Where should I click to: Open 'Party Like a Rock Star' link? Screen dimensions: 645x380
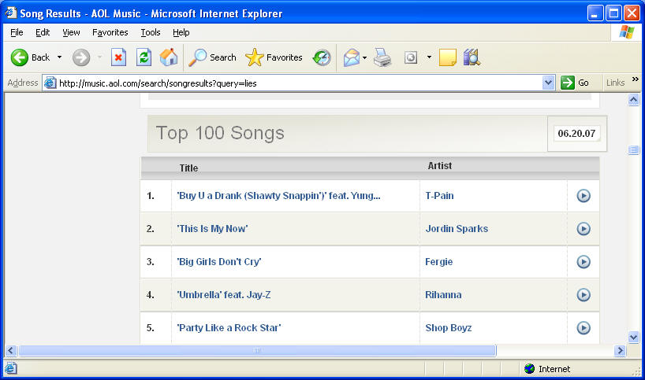click(x=229, y=328)
